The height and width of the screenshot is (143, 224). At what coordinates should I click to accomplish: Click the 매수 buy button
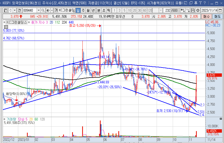tap(206, 16)
